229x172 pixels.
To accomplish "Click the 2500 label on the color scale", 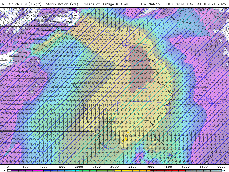I will 97,167.
